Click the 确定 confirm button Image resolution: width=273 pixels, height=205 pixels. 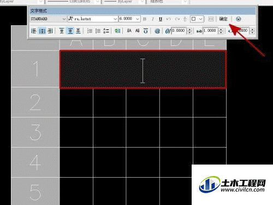coord(223,19)
